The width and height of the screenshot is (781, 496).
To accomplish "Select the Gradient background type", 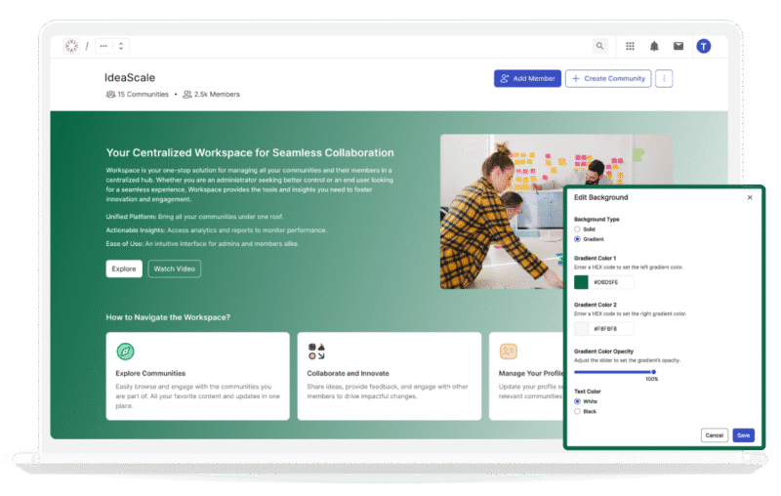I will click(x=578, y=238).
